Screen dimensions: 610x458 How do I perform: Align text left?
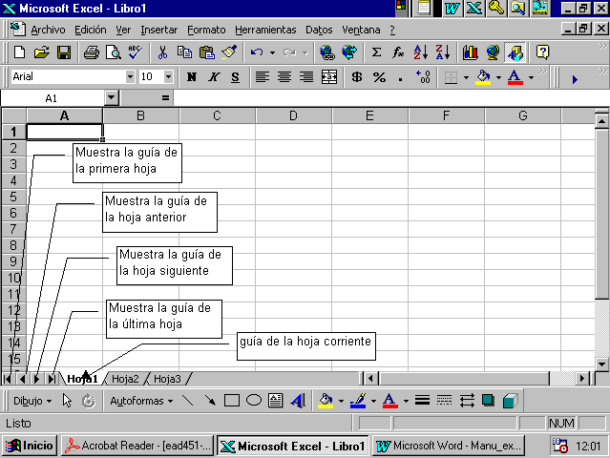pyautogui.click(x=263, y=77)
